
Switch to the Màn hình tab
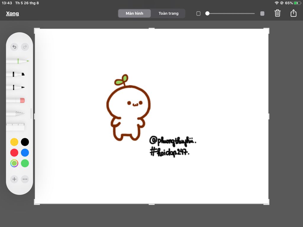pos(135,13)
